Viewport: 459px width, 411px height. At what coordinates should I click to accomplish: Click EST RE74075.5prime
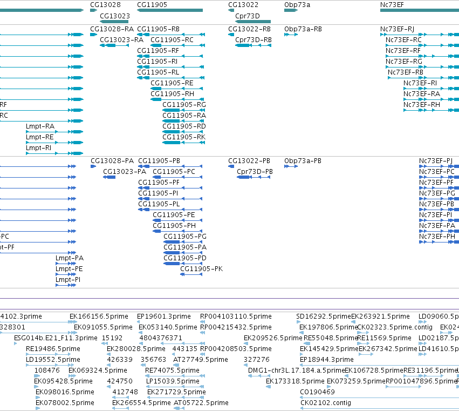click(172, 371)
